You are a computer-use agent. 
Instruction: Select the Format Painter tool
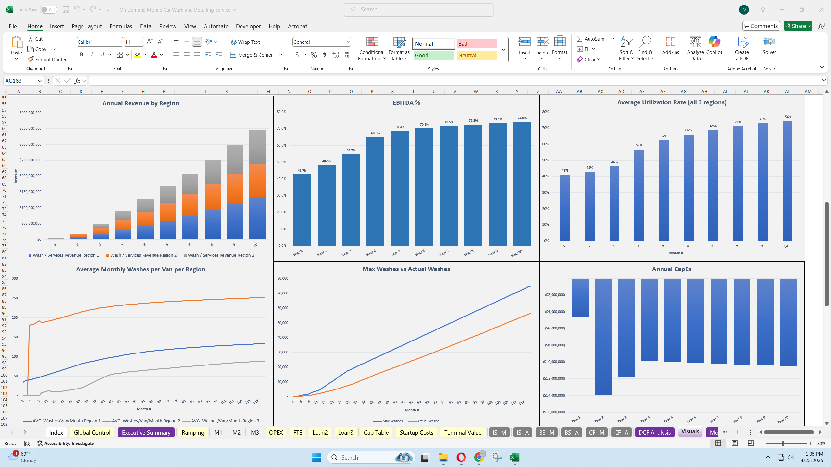[47, 59]
